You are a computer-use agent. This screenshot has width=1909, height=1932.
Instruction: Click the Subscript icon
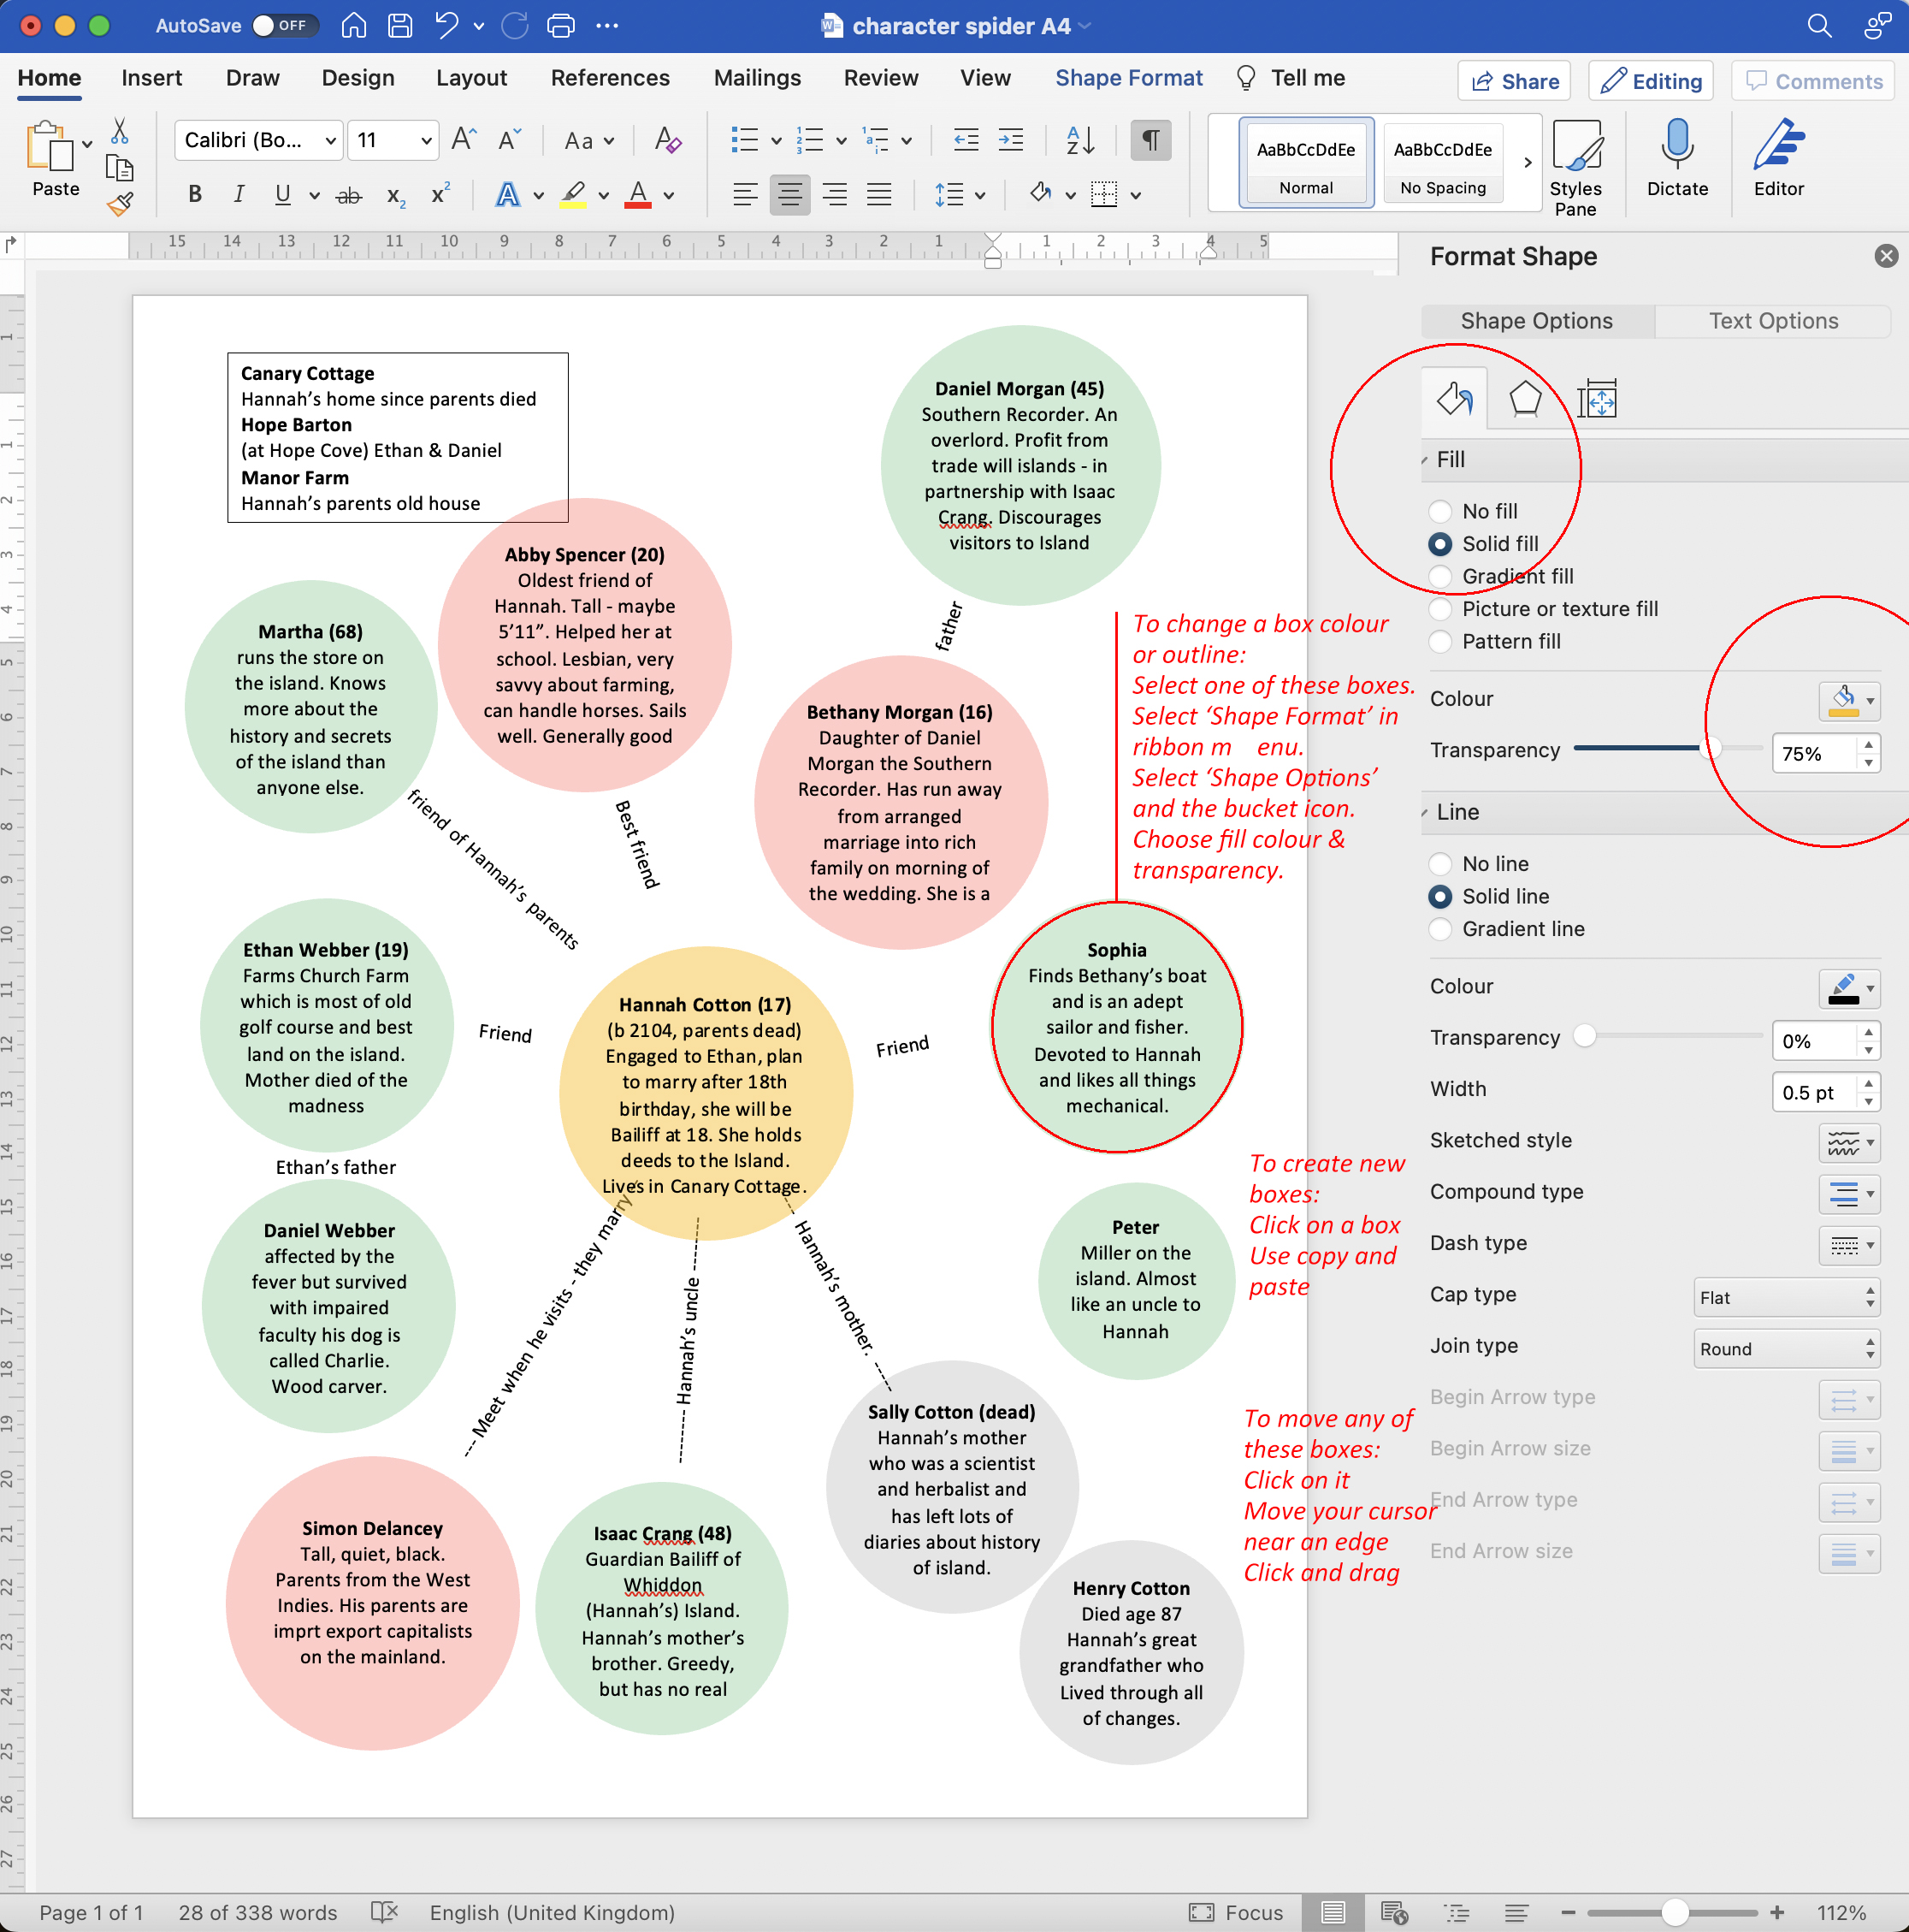[396, 195]
